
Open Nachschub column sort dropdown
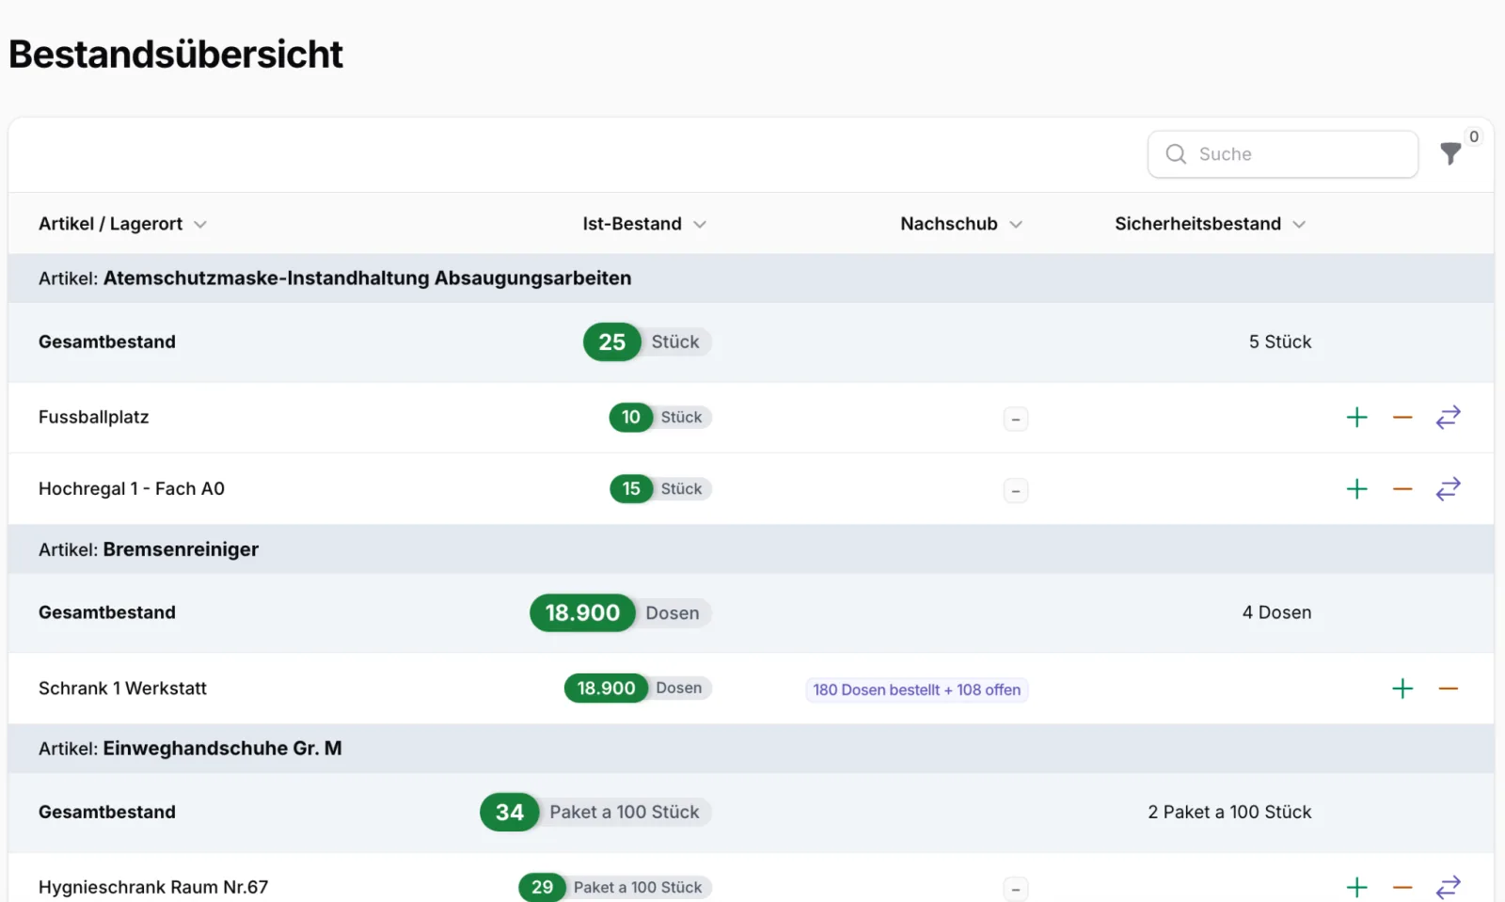[1016, 225]
